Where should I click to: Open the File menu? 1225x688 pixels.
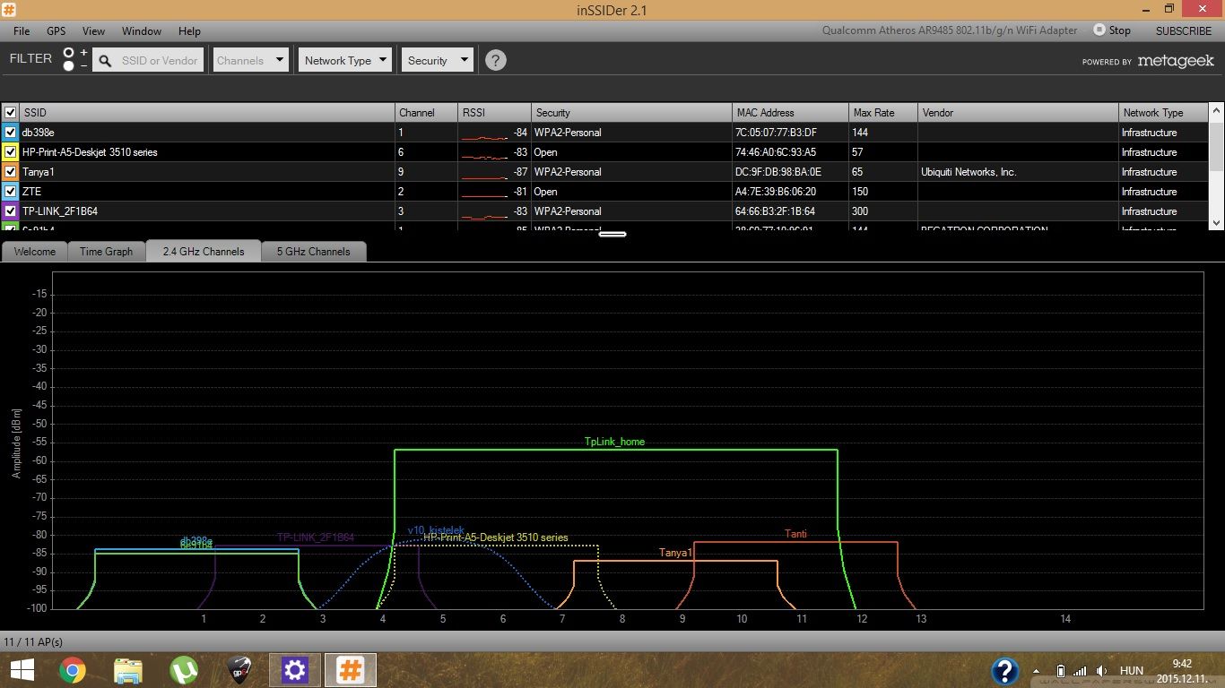(22, 30)
